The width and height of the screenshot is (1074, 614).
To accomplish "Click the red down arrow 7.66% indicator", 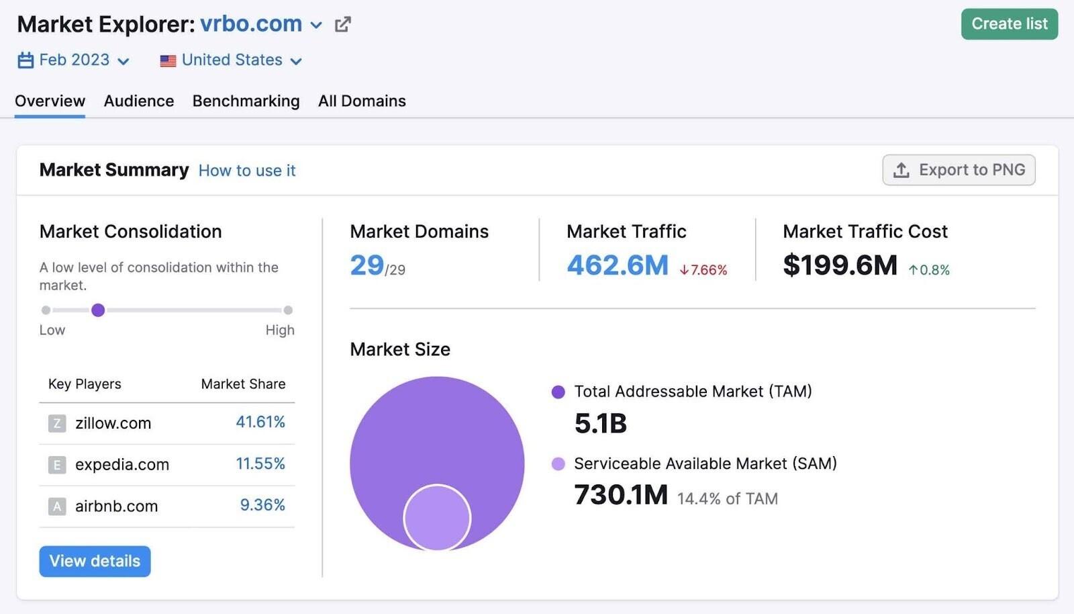I will click(x=703, y=270).
